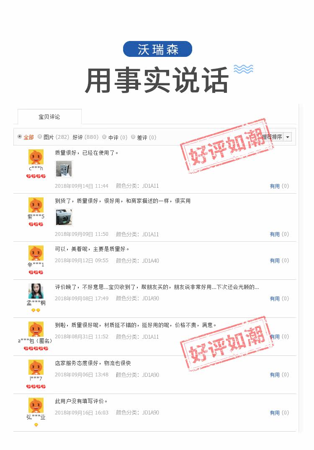314x450 pixels.
Task: Select the 差评 (0) radio filter
Action: (x=133, y=137)
